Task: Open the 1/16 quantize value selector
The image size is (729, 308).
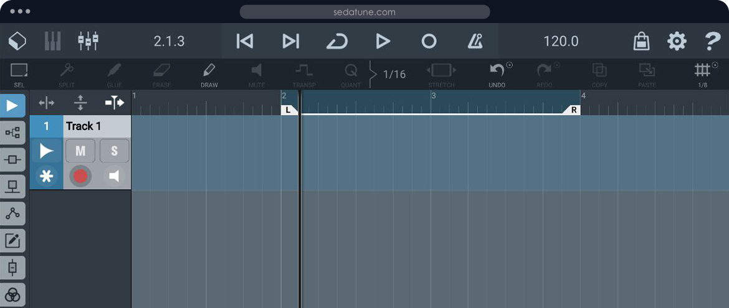Action: (394, 75)
